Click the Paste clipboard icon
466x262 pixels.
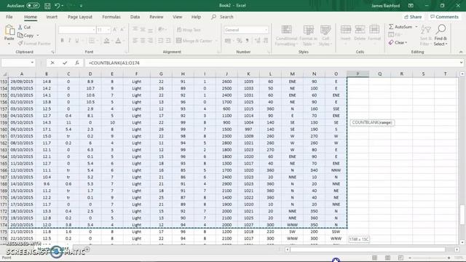pyautogui.click(x=9, y=31)
